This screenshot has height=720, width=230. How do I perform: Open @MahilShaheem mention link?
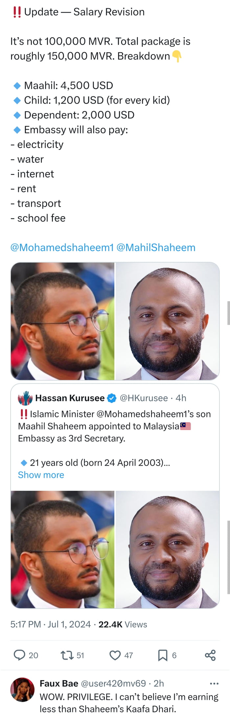tap(156, 247)
